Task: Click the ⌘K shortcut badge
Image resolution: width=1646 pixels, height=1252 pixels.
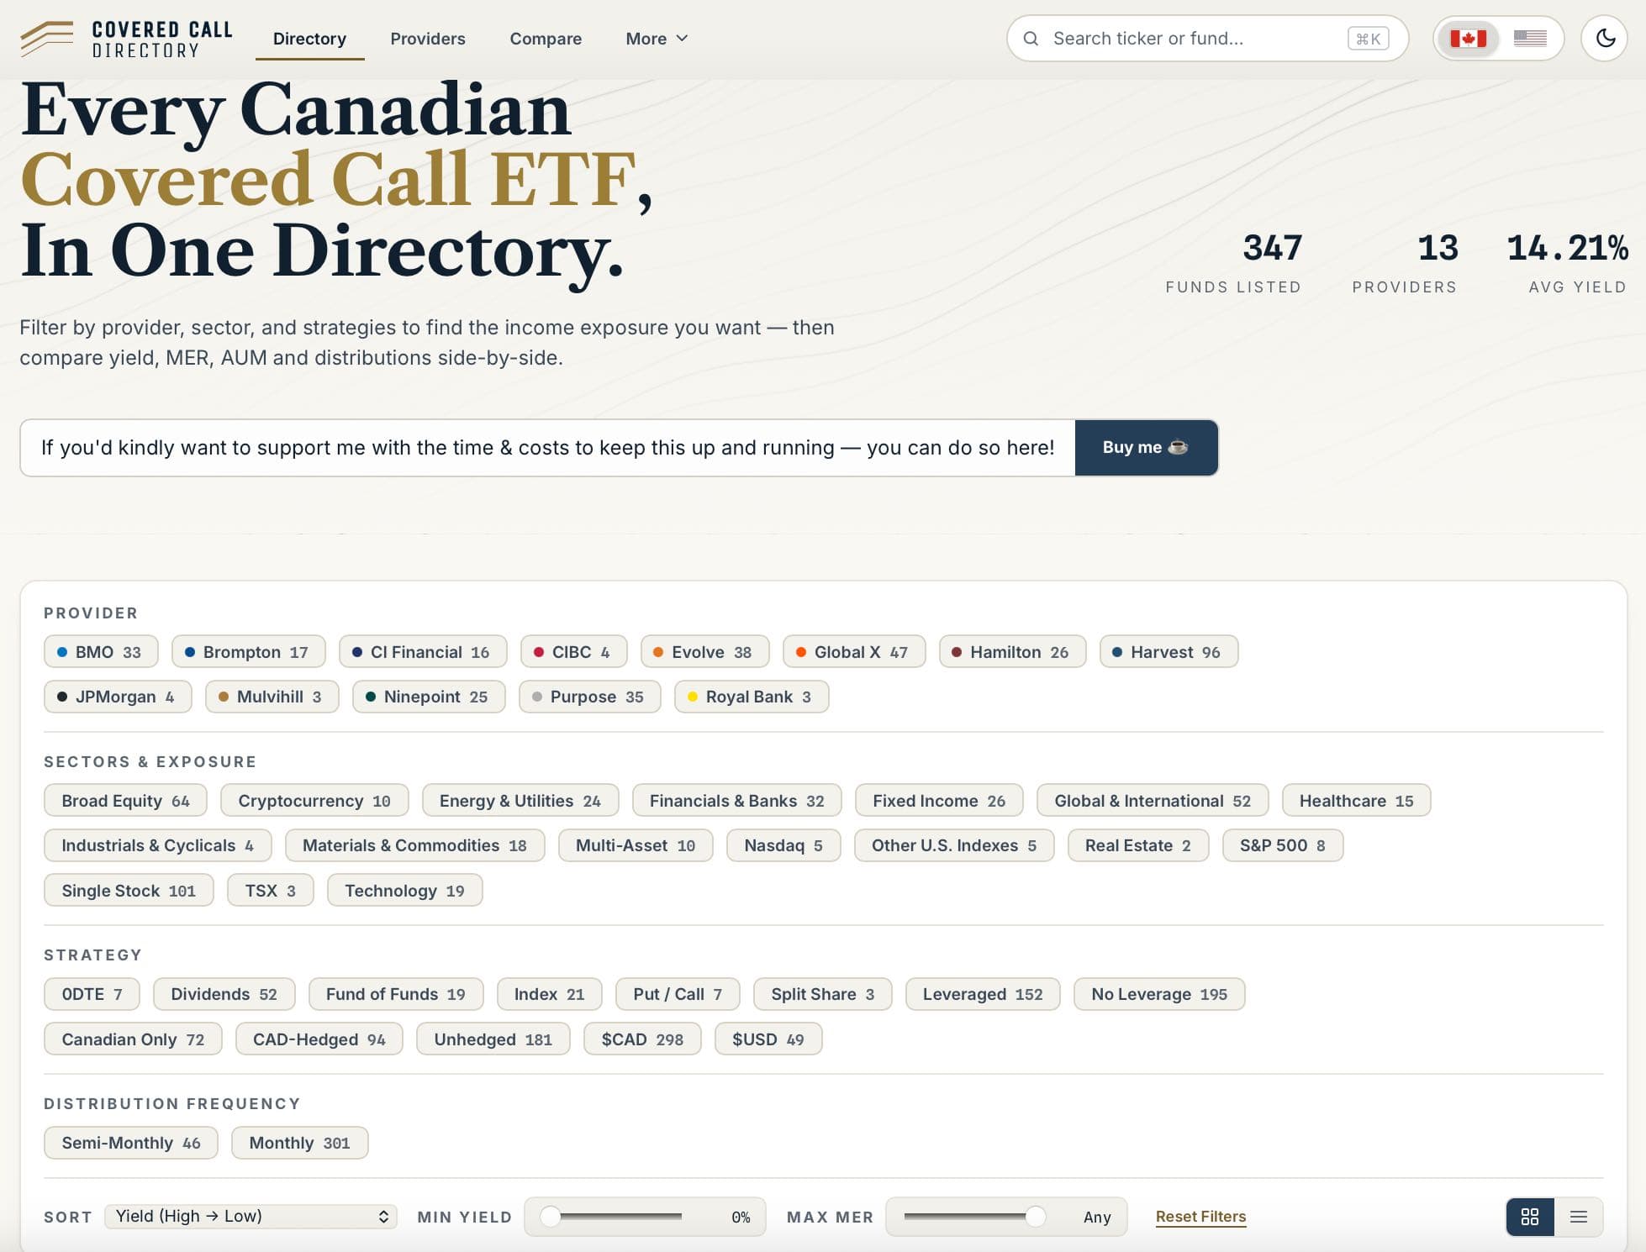Action: click(1368, 39)
